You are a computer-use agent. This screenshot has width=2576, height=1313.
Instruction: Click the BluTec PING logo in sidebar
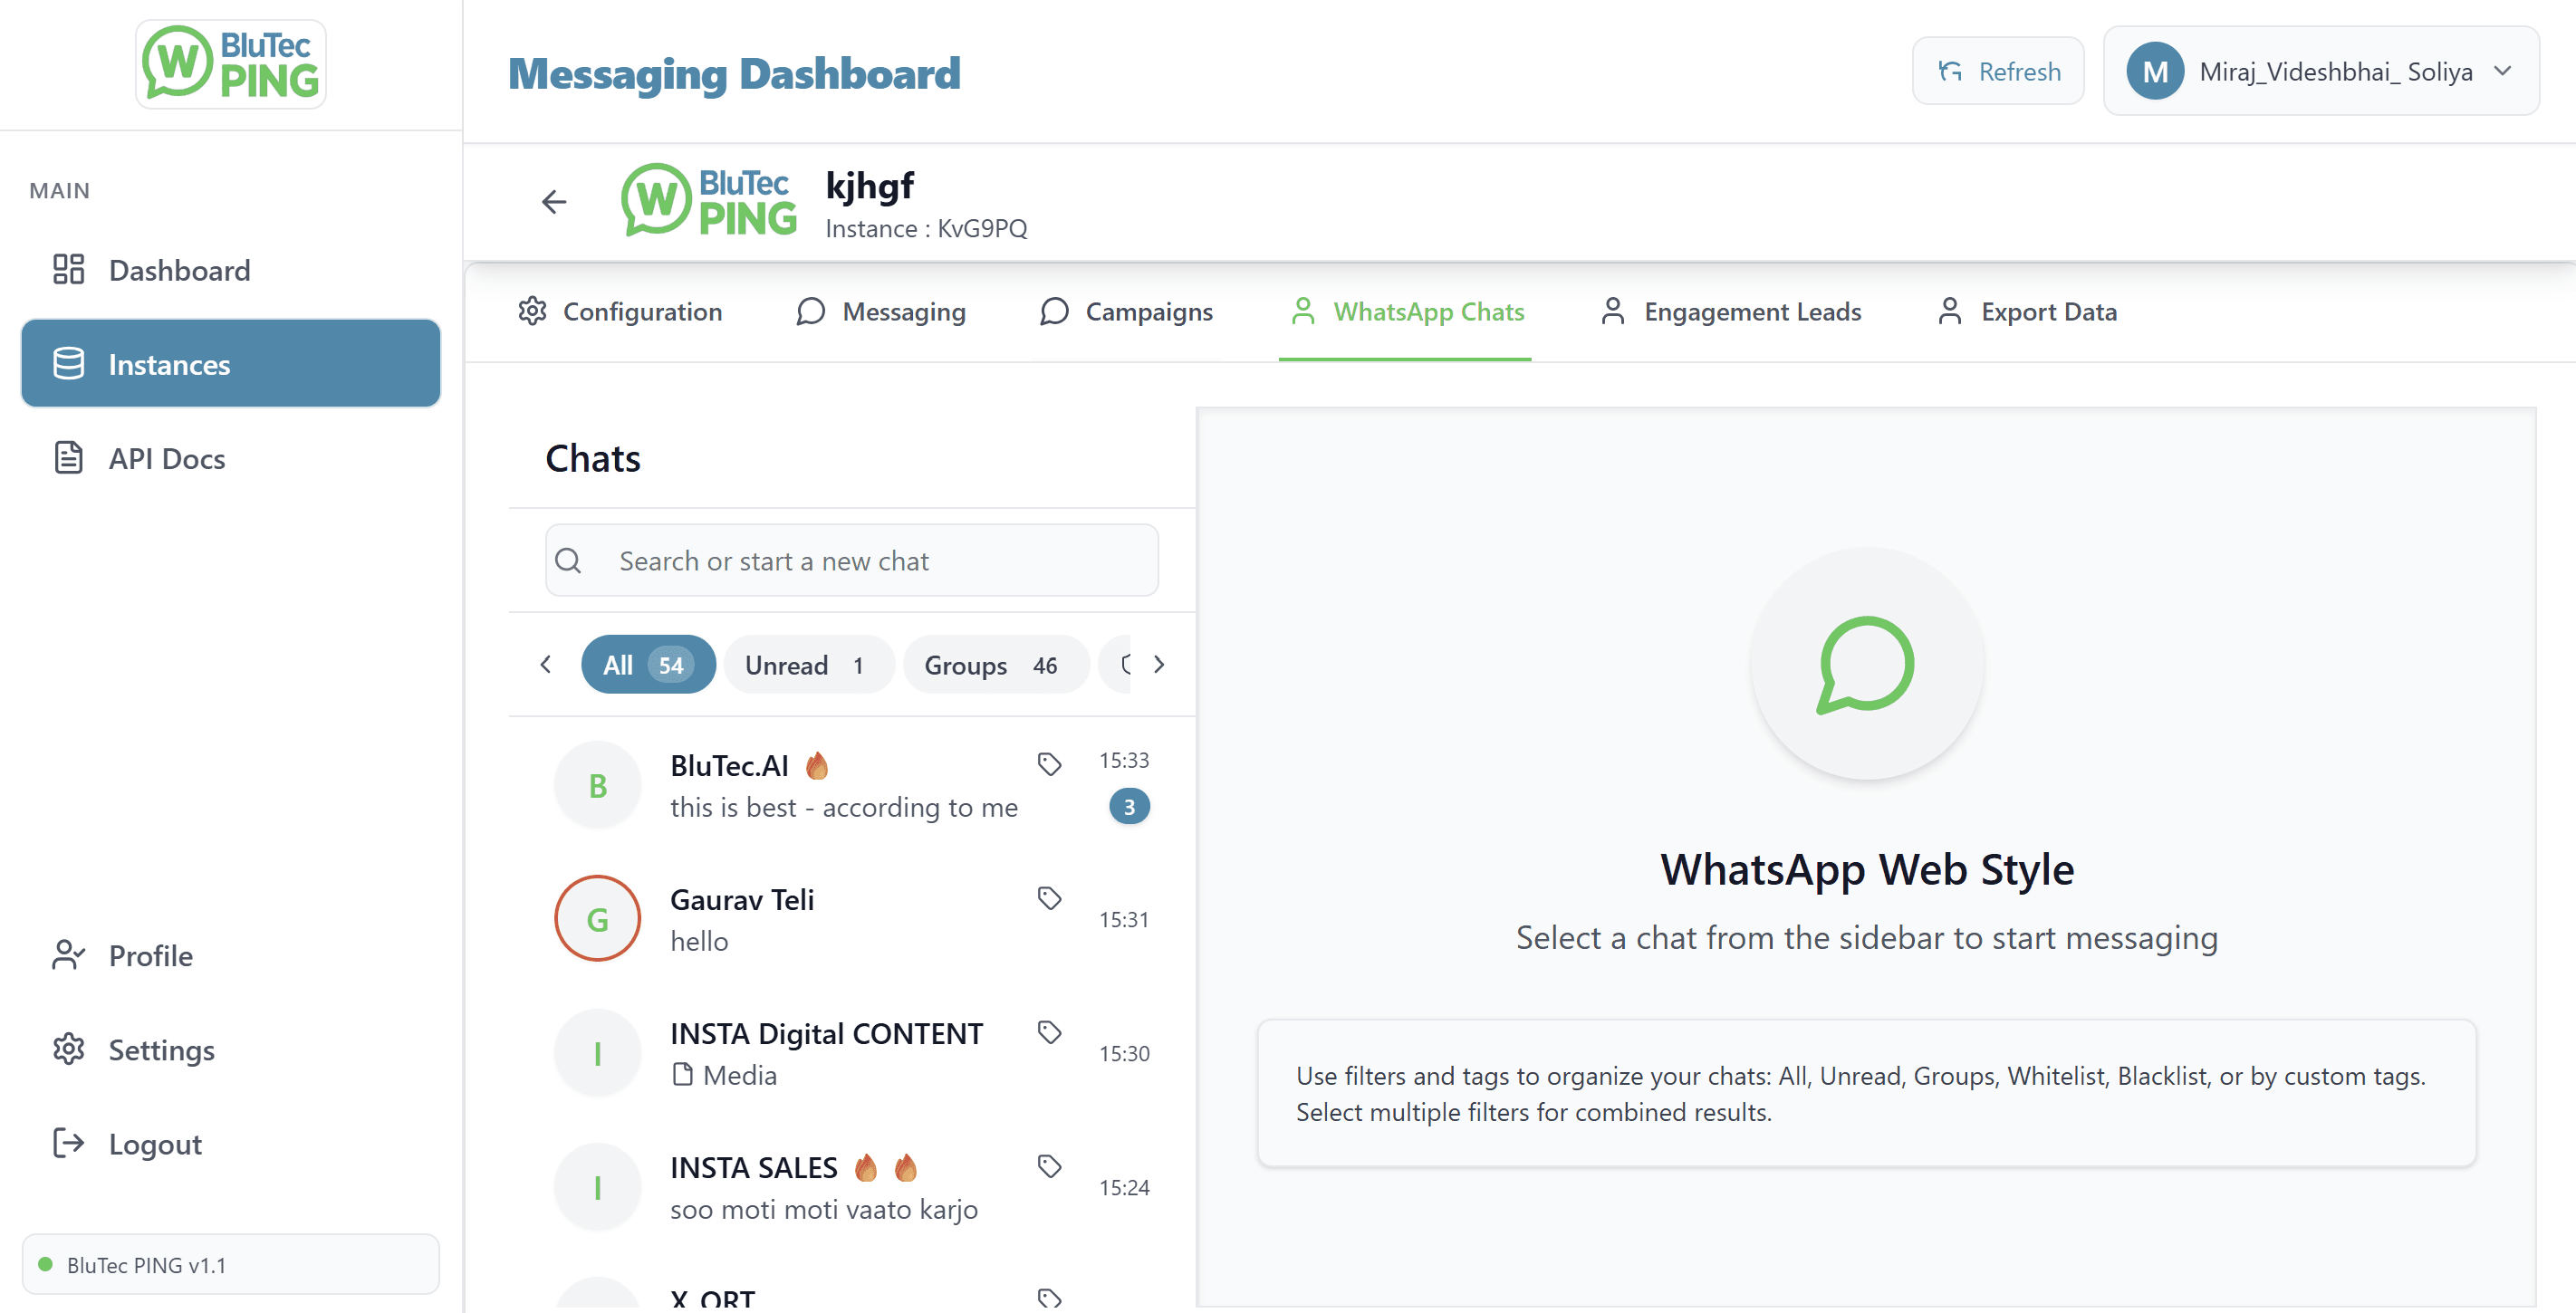click(x=231, y=64)
